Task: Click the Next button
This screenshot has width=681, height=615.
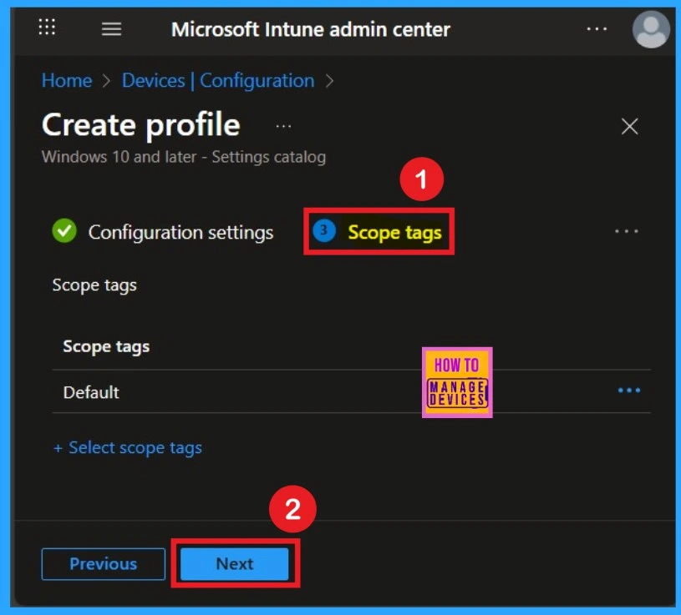Action: click(235, 564)
